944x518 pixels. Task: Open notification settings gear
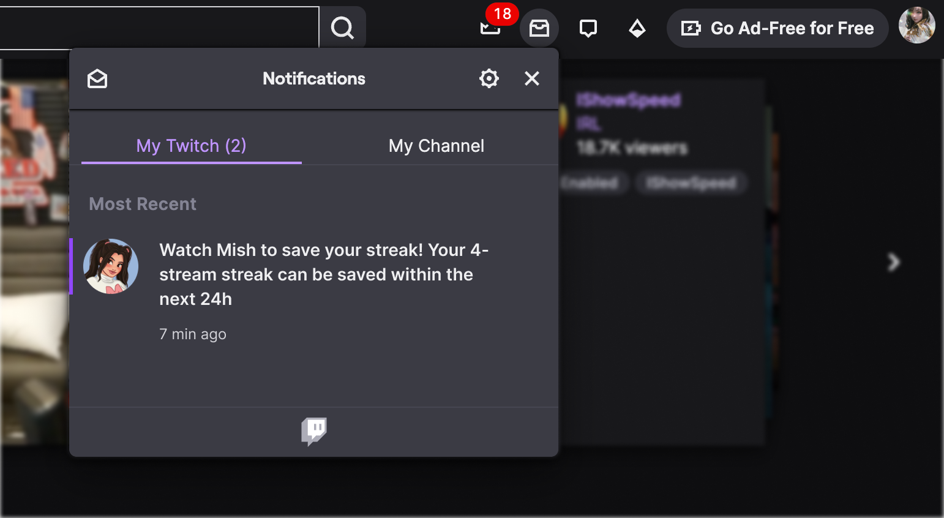coord(489,78)
